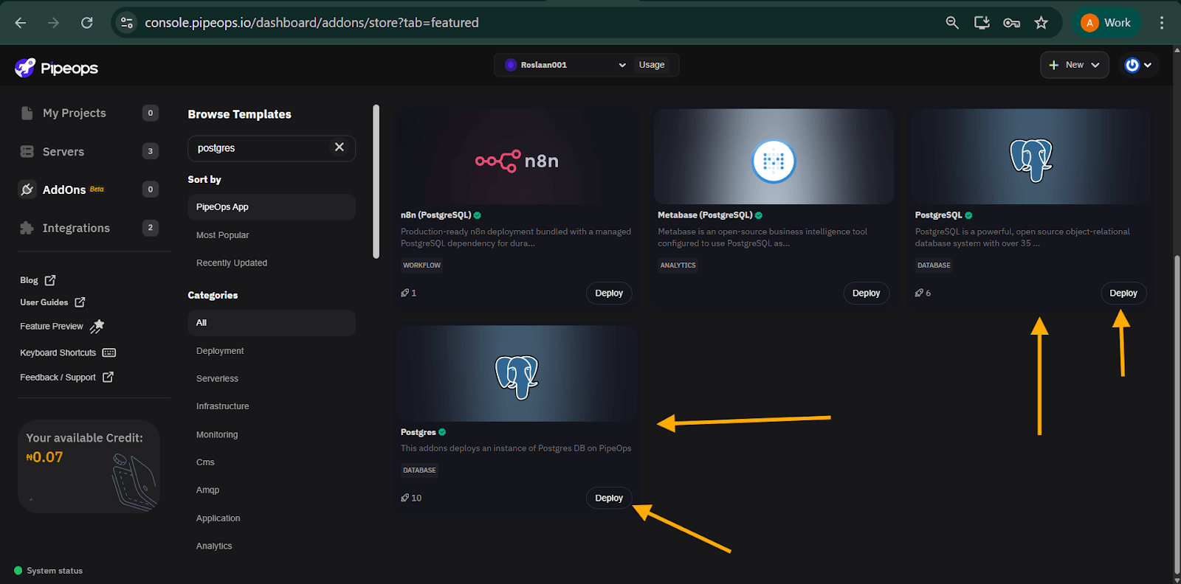Check the System status indicator
Viewport: 1181px width, 584px height.
(48, 571)
